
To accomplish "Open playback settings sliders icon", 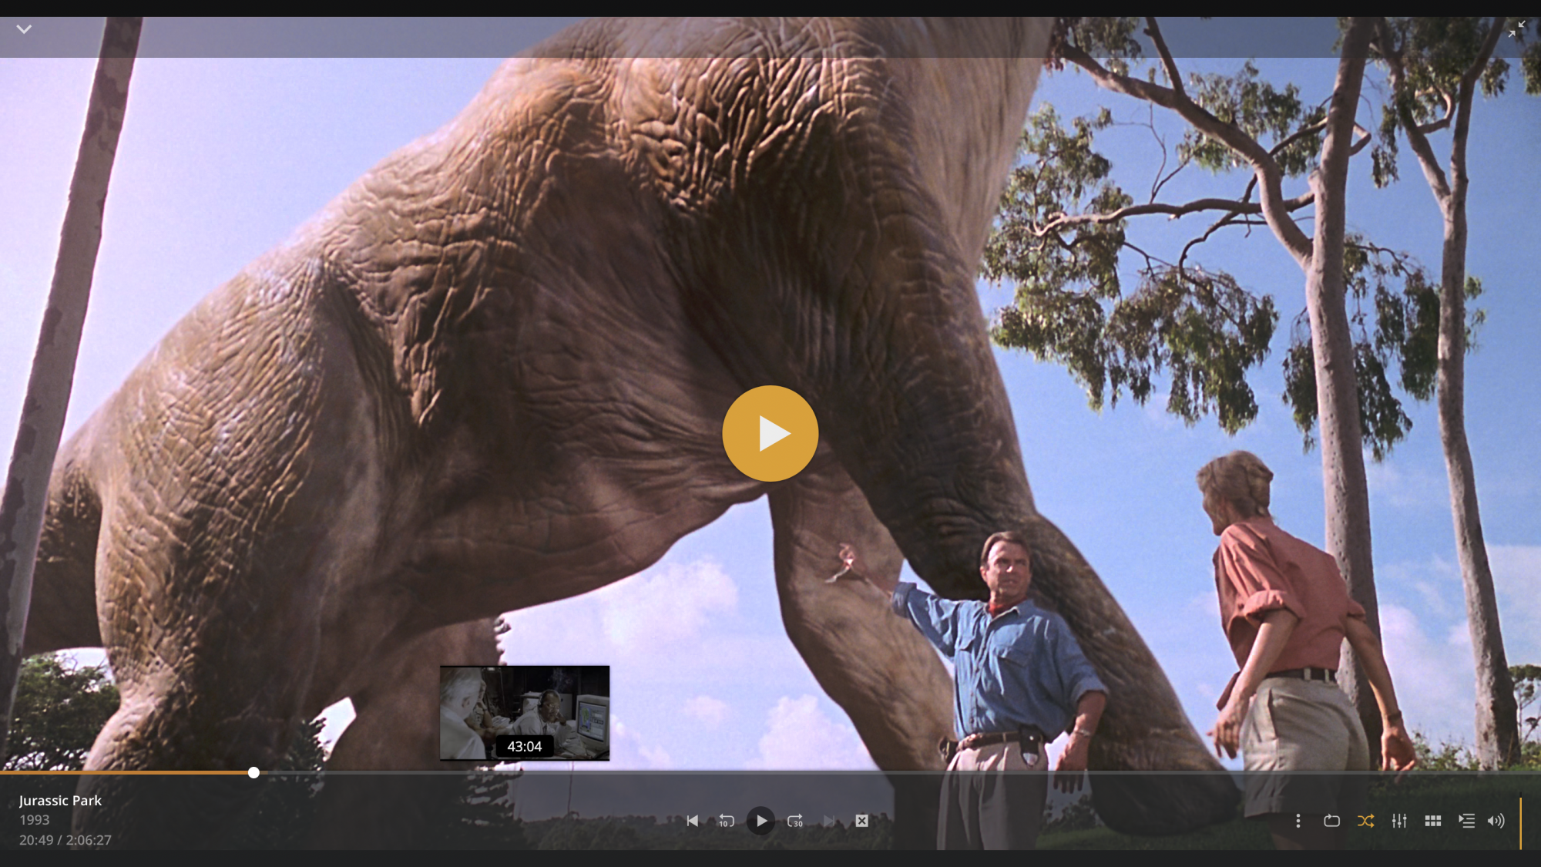I will [1399, 821].
